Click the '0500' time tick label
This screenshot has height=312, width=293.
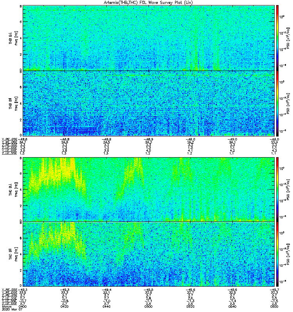[x=148, y=307]
